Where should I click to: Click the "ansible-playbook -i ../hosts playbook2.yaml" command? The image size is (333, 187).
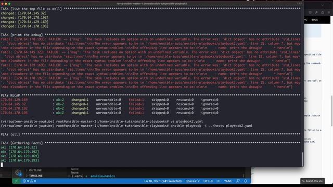(x=211, y=126)
